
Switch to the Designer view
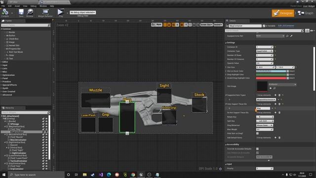tap(283, 13)
